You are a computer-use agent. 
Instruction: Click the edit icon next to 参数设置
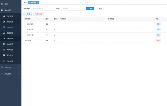point(4,50)
